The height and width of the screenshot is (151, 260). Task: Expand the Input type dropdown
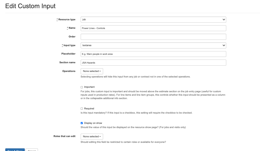click(153, 45)
